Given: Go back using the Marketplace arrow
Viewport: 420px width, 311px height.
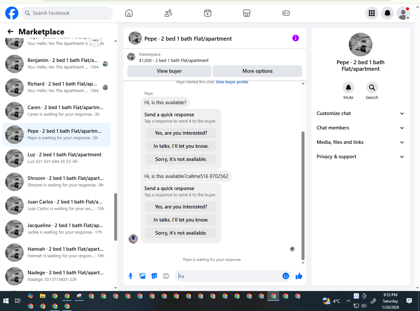Looking at the screenshot, I should pyautogui.click(x=10, y=31).
